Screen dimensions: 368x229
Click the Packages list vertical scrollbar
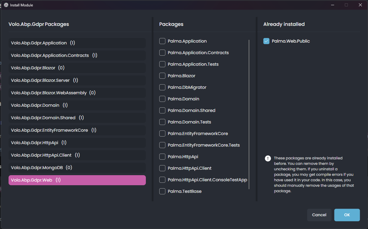pos(249,114)
